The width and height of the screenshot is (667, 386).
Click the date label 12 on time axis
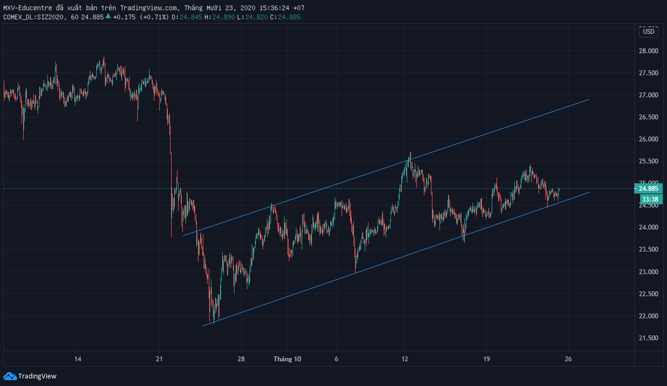click(405, 359)
